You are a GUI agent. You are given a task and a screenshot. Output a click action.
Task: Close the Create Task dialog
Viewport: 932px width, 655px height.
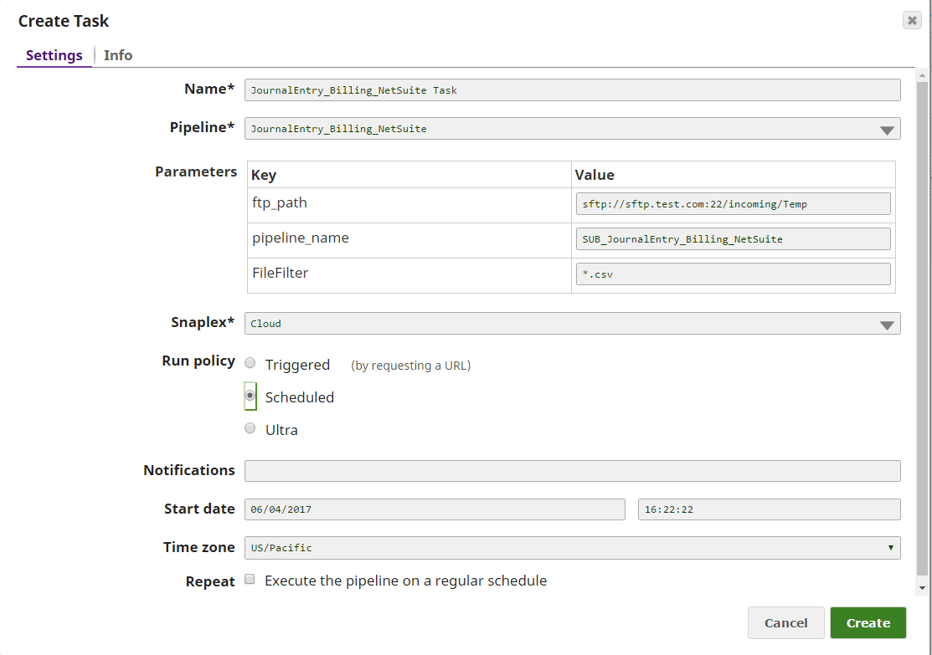[x=912, y=20]
